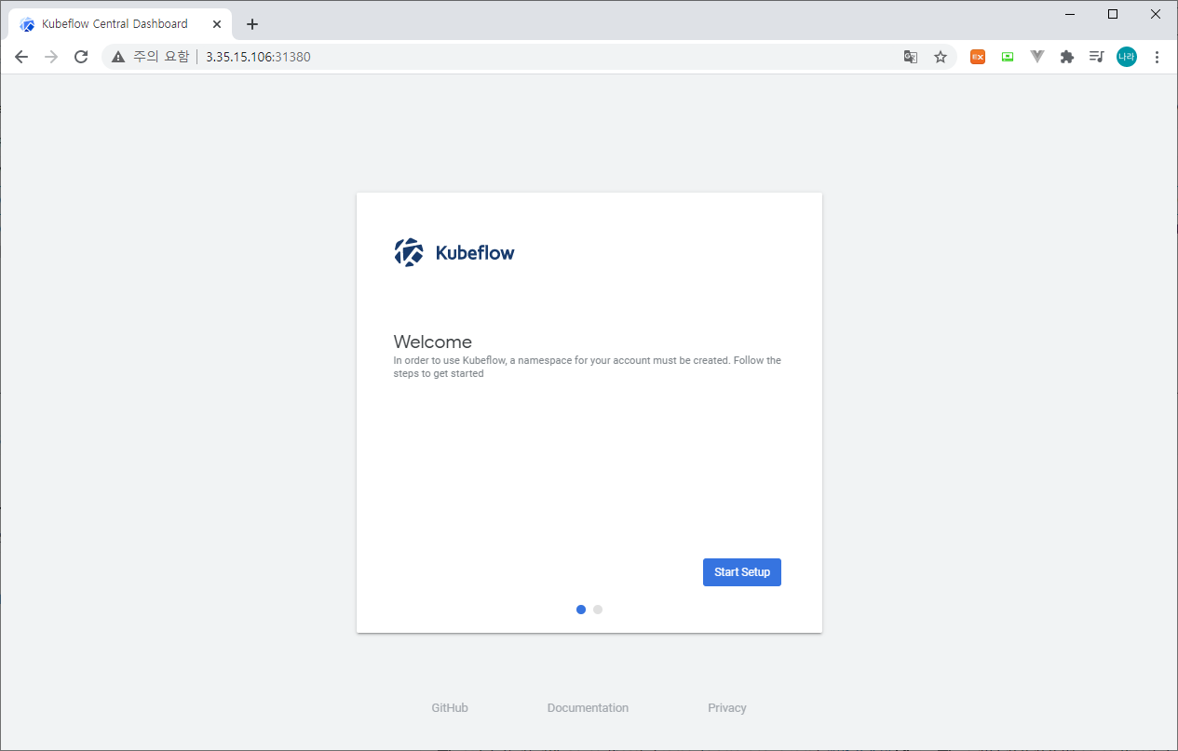Open a new tab with the plus button

tap(252, 24)
